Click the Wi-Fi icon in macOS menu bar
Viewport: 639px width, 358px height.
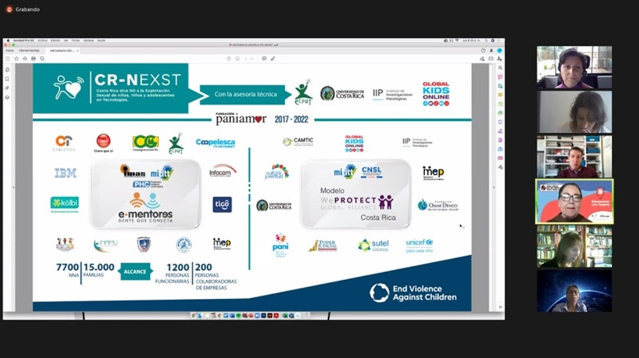pyautogui.click(x=457, y=41)
